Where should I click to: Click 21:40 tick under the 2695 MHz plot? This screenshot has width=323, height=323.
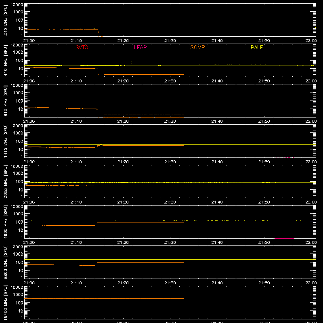click(217, 202)
